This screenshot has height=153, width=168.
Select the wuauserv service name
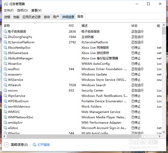[x=15, y=74]
